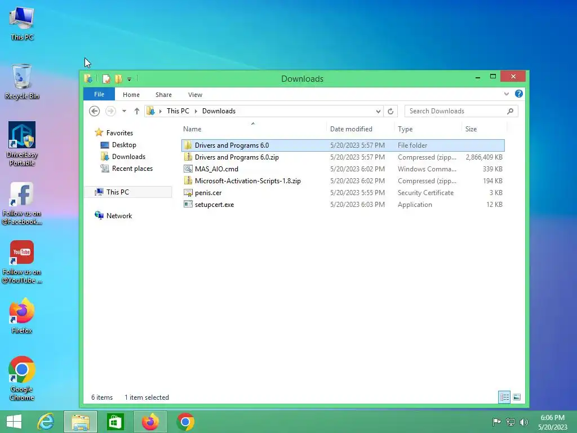Launch Google Chrome from the desktop shortcut
This screenshot has height=433, width=577.
22,378
